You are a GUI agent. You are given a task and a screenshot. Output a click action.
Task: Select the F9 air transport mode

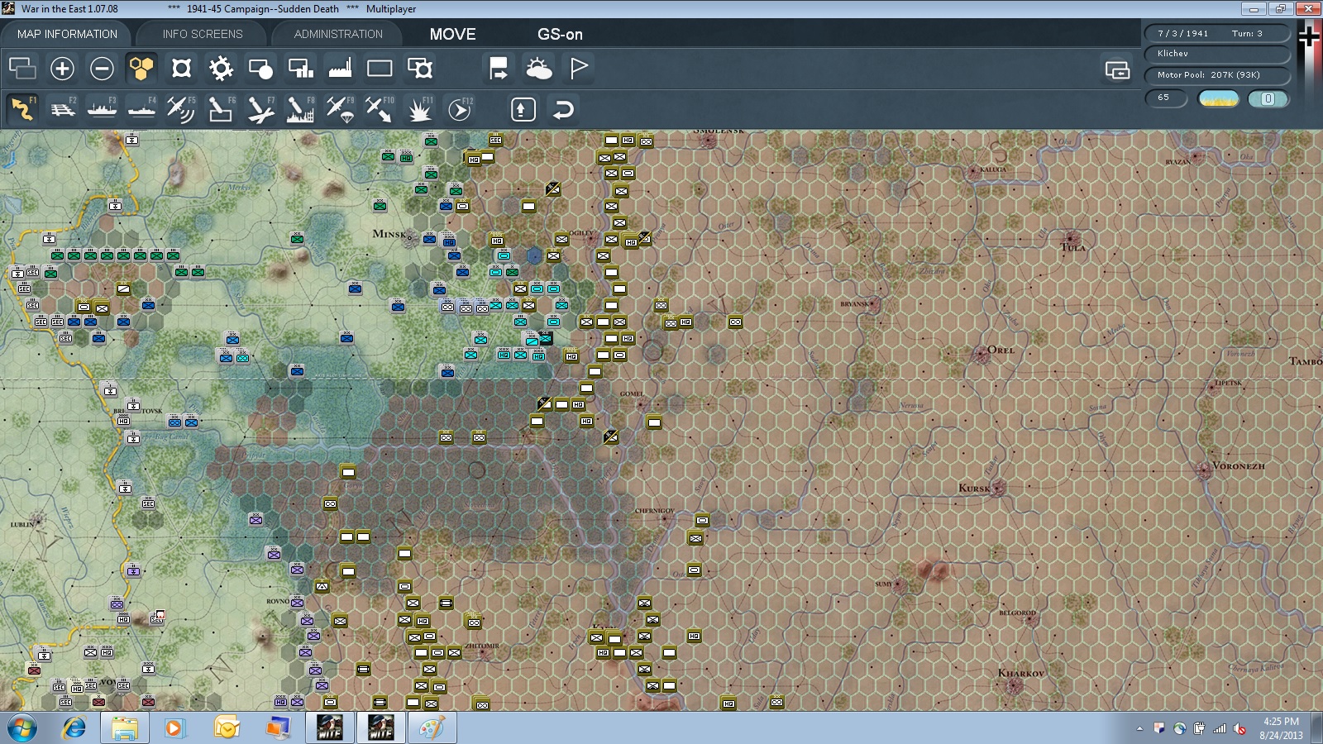pos(340,109)
